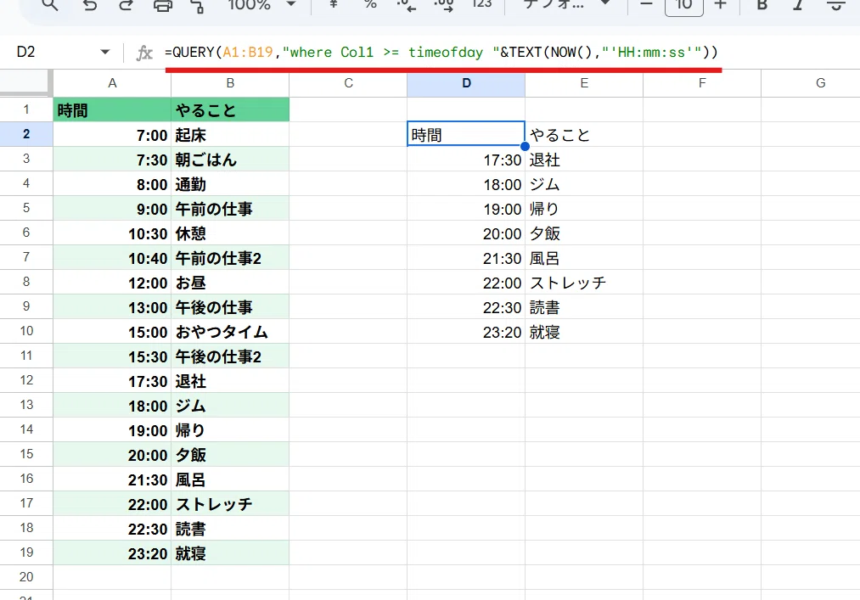Click the font size field showing 10

pos(684,5)
